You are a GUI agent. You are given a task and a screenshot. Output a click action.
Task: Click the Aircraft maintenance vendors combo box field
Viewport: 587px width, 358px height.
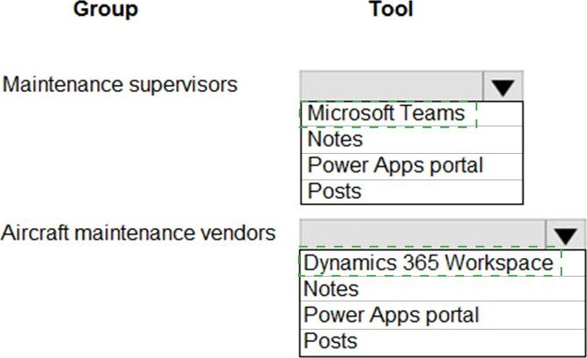423,235
